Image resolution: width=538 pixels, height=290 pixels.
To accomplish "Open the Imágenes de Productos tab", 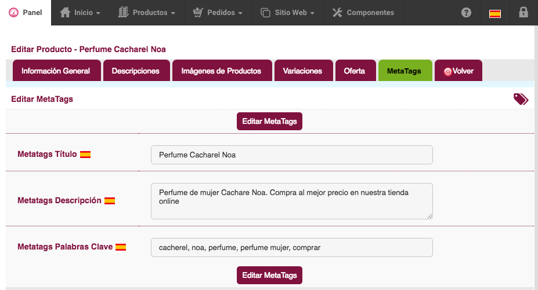I will click(222, 71).
